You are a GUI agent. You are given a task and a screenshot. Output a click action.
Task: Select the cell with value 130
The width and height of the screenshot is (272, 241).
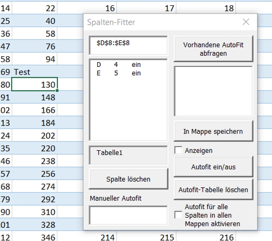click(34, 84)
